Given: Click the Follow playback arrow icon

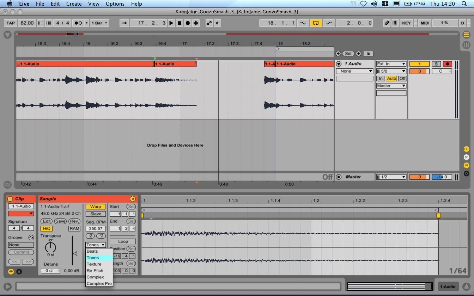Looking at the screenshot, I should (x=124, y=23).
